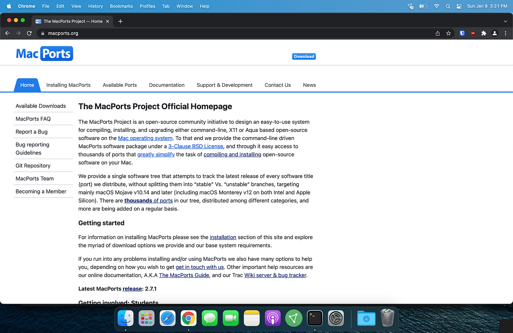Open Support & Development tab
Viewport: 513px width, 333px height.
(225, 85)
